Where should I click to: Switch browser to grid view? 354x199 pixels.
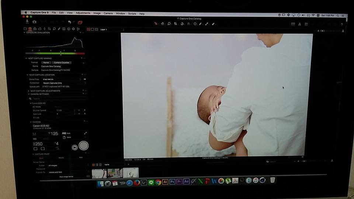93,165
